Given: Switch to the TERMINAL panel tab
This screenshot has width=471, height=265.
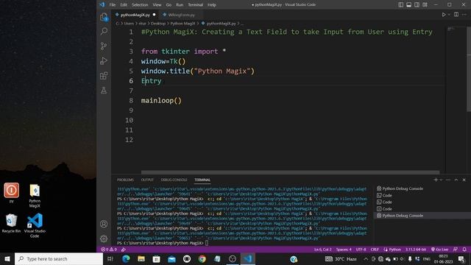Looking at the screenshot, I should point(202,180).
